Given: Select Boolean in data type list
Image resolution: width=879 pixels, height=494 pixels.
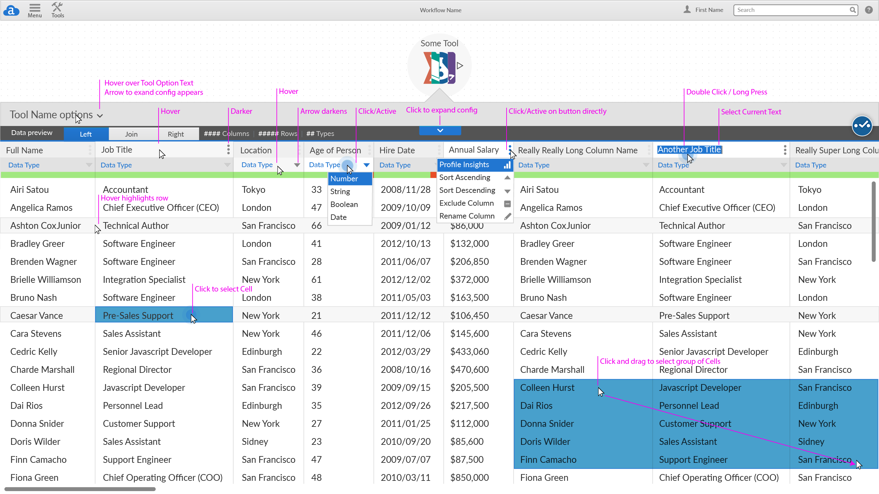Looking at the screenshot, I should [344, 204].
